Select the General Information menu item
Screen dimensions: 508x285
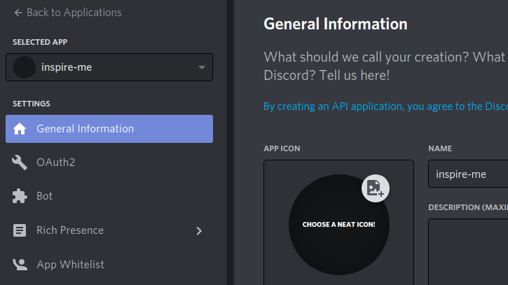(x=109, y=129)
